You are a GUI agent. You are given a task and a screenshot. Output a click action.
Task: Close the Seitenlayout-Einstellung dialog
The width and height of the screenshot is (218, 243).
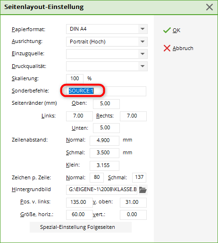tap(210, 7)
